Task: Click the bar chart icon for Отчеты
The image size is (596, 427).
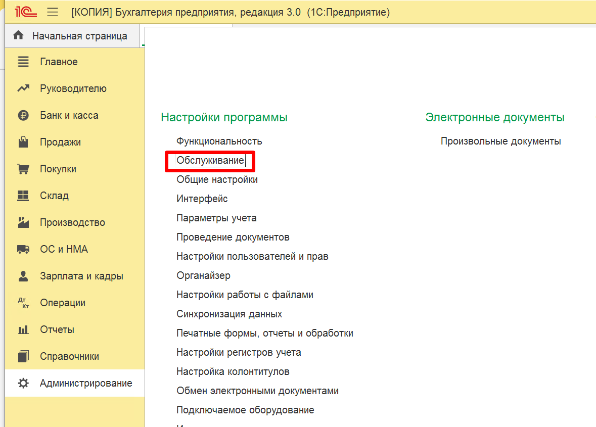Action: coord(23,329)
